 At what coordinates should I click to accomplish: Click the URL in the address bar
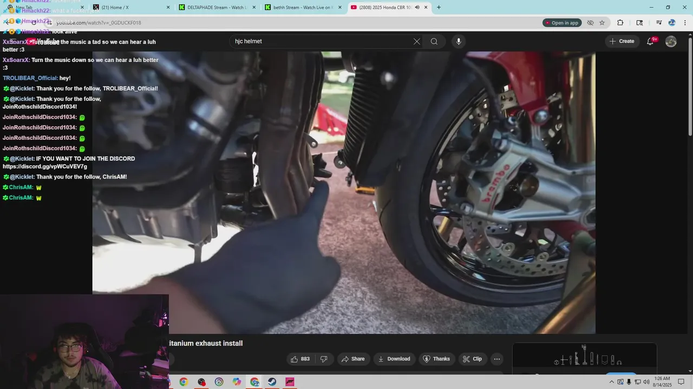(x=99, y=23)
